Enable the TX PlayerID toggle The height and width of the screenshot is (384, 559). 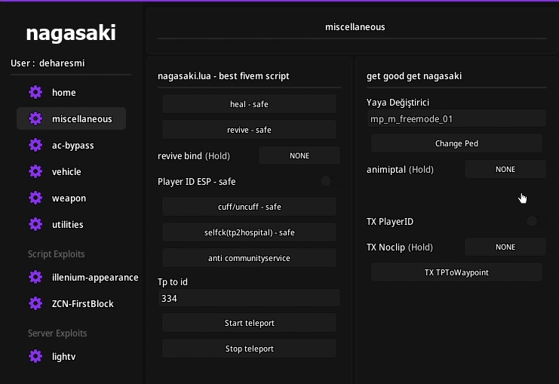tap(536, 221)
